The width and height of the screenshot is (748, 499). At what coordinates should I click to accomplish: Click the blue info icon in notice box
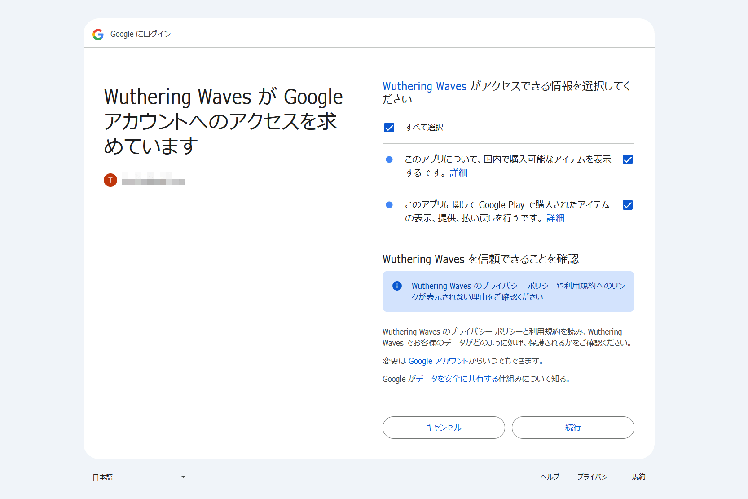(397, 286)
